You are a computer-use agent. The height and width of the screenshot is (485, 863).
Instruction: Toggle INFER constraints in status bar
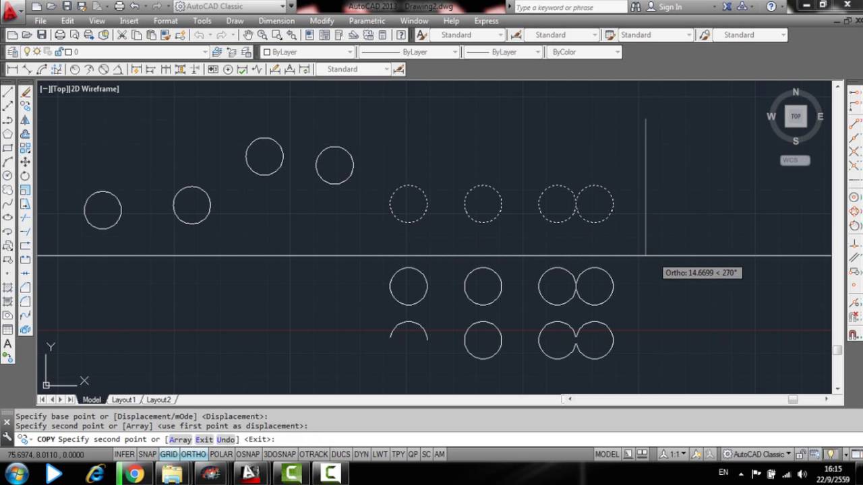point(124,455)
